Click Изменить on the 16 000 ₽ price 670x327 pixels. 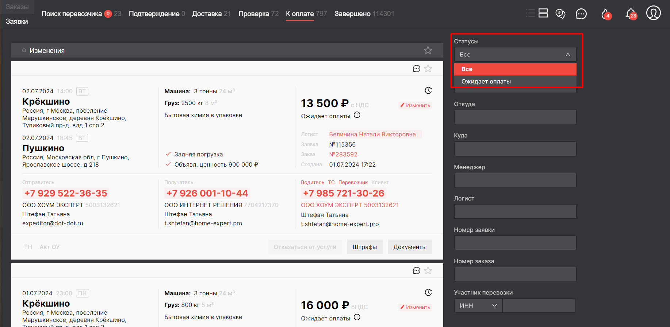pos(415,307)
